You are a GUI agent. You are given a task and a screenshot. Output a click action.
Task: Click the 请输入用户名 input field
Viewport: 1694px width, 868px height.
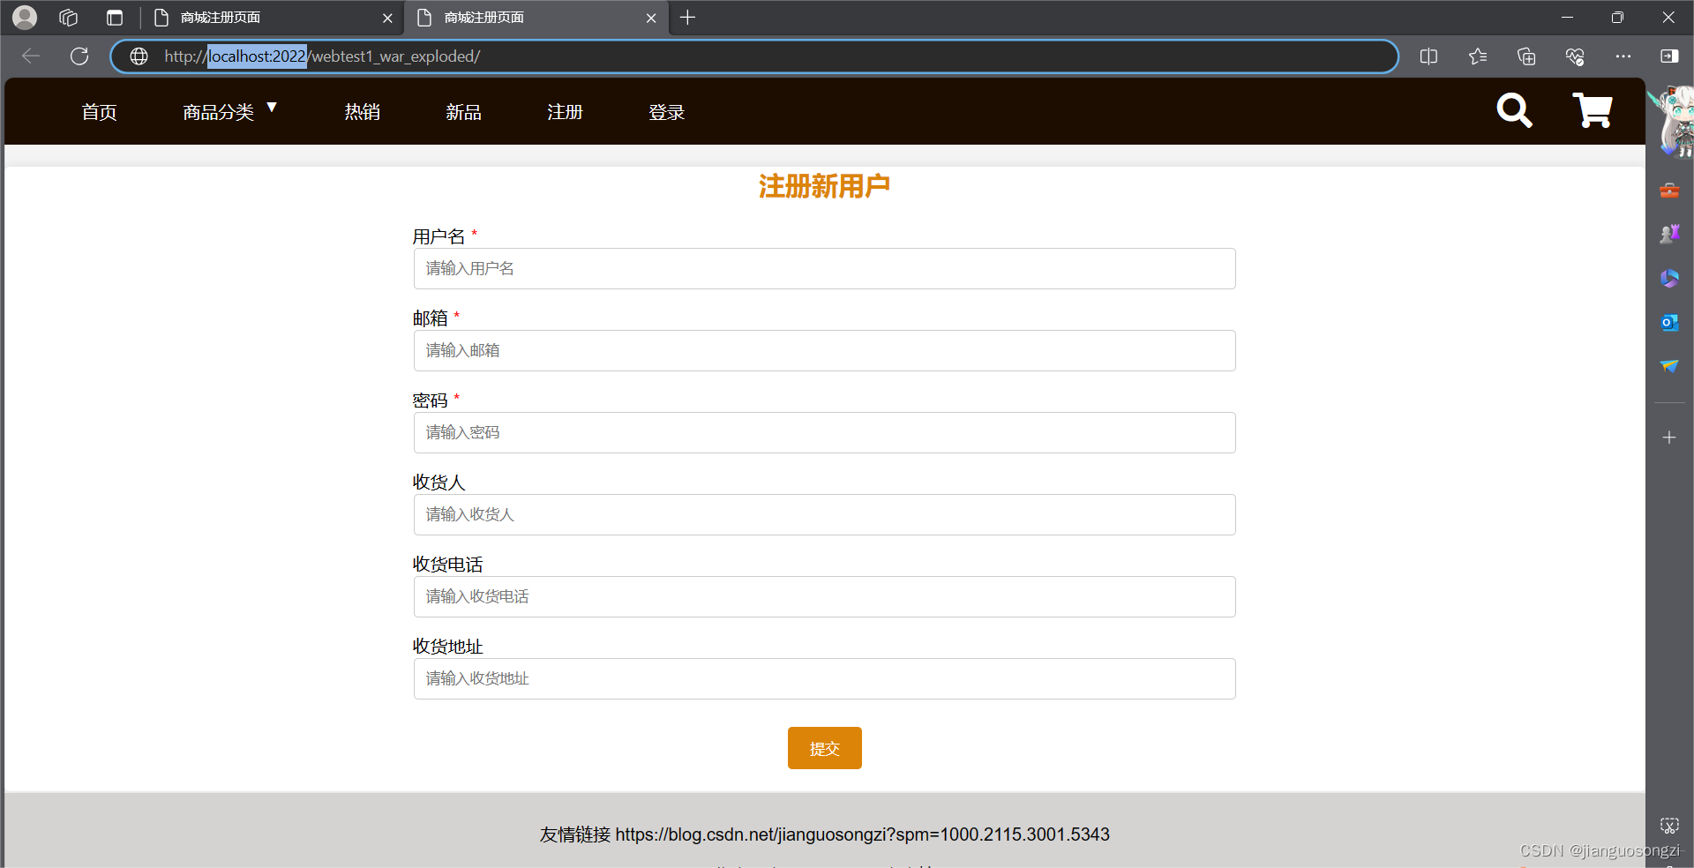coord(824,268)
